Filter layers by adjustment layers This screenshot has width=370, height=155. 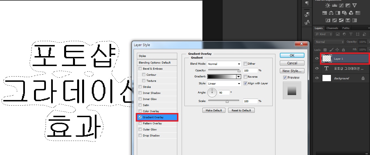click(x=344, y=34)
